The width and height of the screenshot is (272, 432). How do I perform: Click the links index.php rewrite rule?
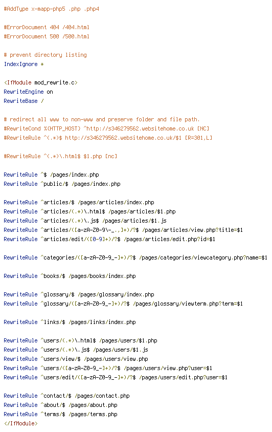pos(70,322)
